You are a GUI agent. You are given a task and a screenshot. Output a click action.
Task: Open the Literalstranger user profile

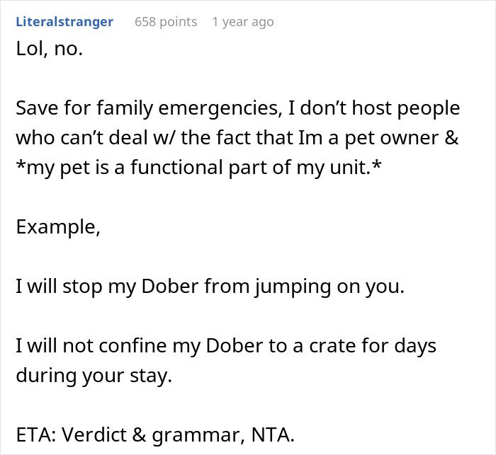pos(64,22)
